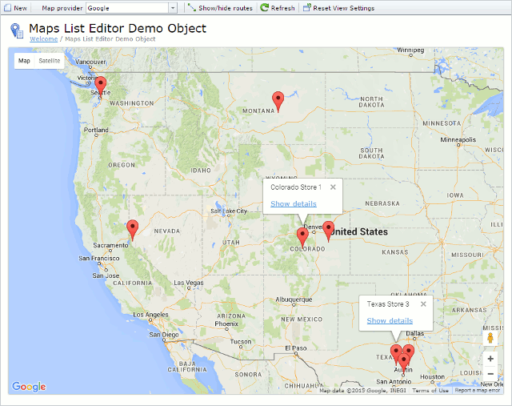The height and width of the screenshot is (406, 512).
Task: Toggle Show/hide routes
Action: [x=221, y=8]
